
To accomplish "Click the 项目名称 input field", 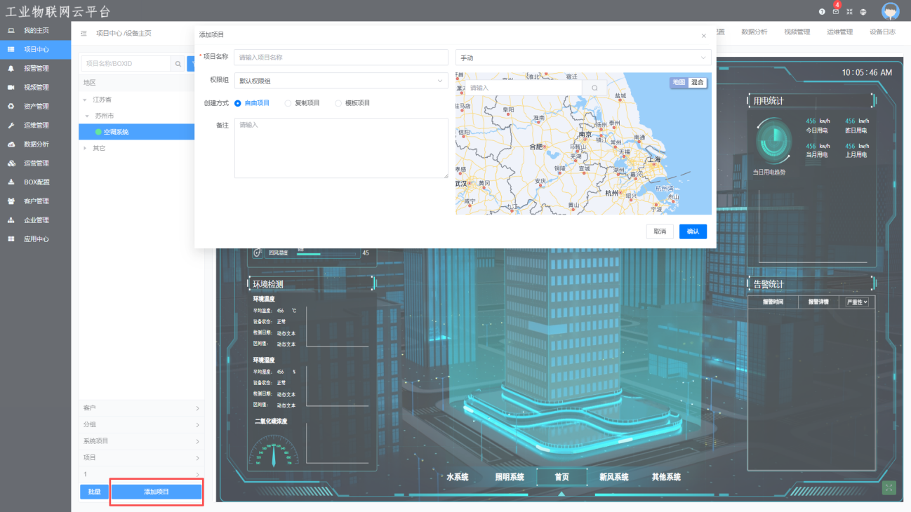I will click(340, 58).
